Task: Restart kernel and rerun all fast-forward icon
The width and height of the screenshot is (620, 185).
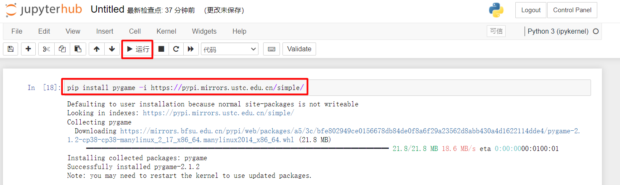Action: [191, 49]
